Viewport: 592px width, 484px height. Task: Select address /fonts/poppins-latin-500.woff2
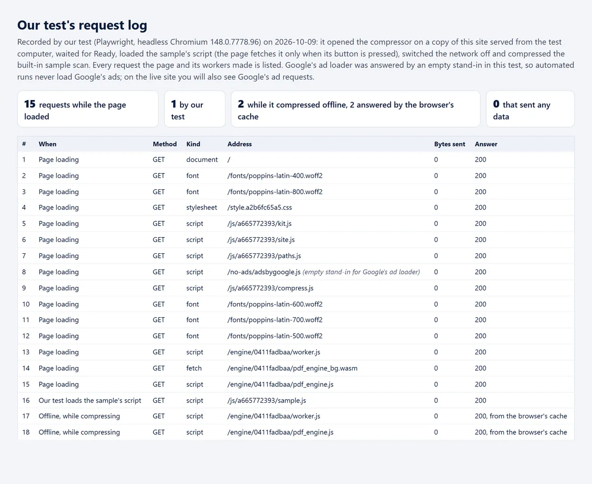tap(275, 336)
